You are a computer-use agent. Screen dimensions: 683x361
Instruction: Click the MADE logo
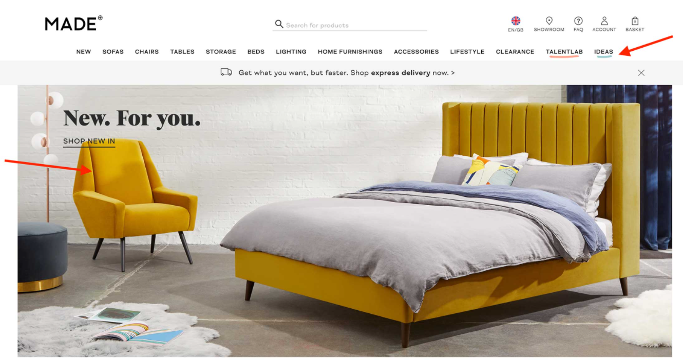point(73,24)
